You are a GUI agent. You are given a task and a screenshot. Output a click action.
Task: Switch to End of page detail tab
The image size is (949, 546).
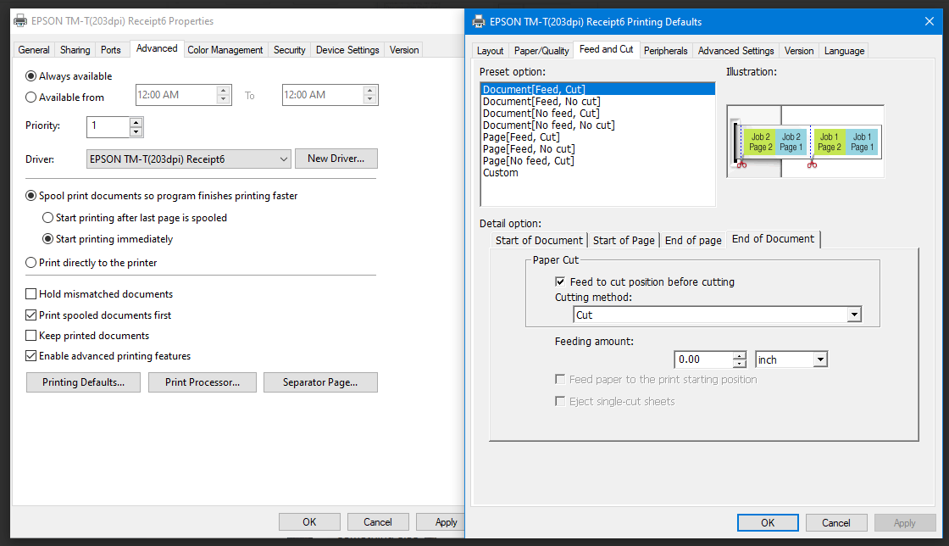[693, 240]
